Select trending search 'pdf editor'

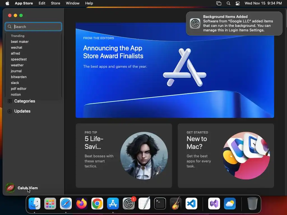(18, 89)
